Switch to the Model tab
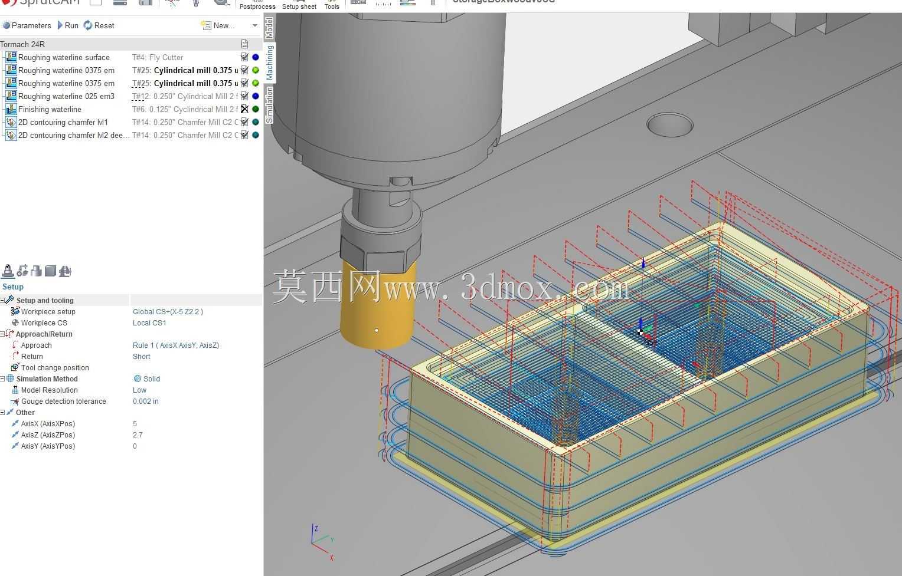 coord(269,28)
